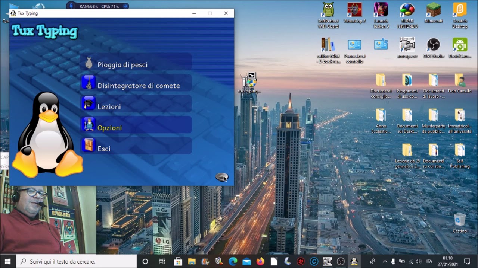Open the clock and date flyout
This screenshot has width=478, height=268.
[x=448, y=261]
